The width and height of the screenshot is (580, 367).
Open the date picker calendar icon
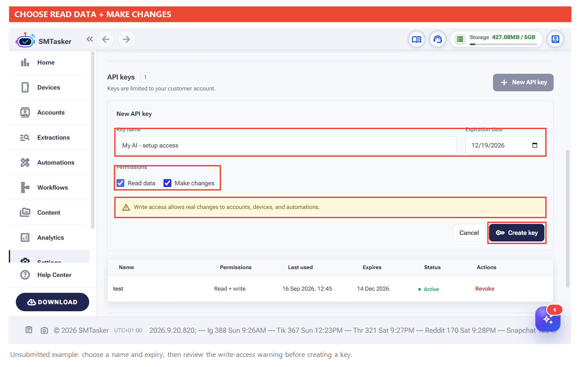tap(535, 145)
